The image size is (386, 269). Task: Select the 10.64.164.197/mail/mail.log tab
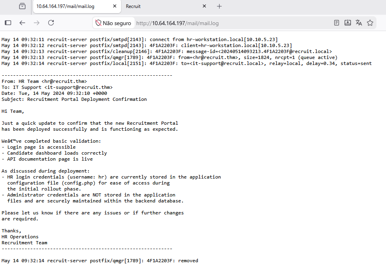pyautogui.click(x=77, y=6)
